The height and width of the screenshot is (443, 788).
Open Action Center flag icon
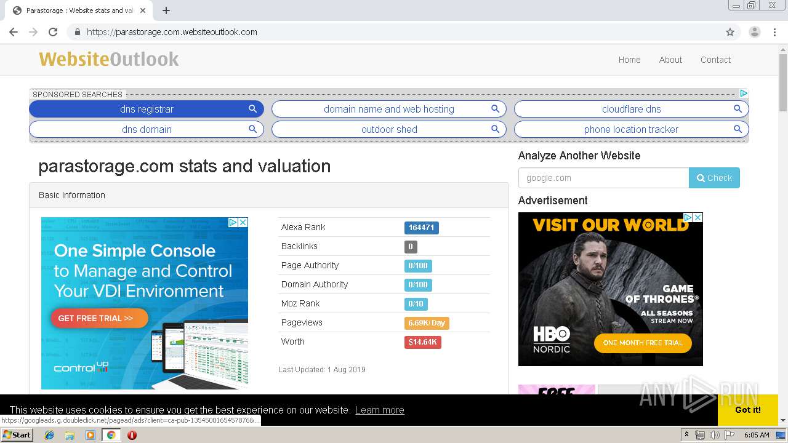coord(730,435)
